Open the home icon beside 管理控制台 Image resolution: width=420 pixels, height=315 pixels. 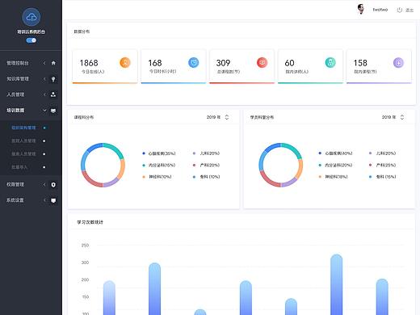click(53, 63)
